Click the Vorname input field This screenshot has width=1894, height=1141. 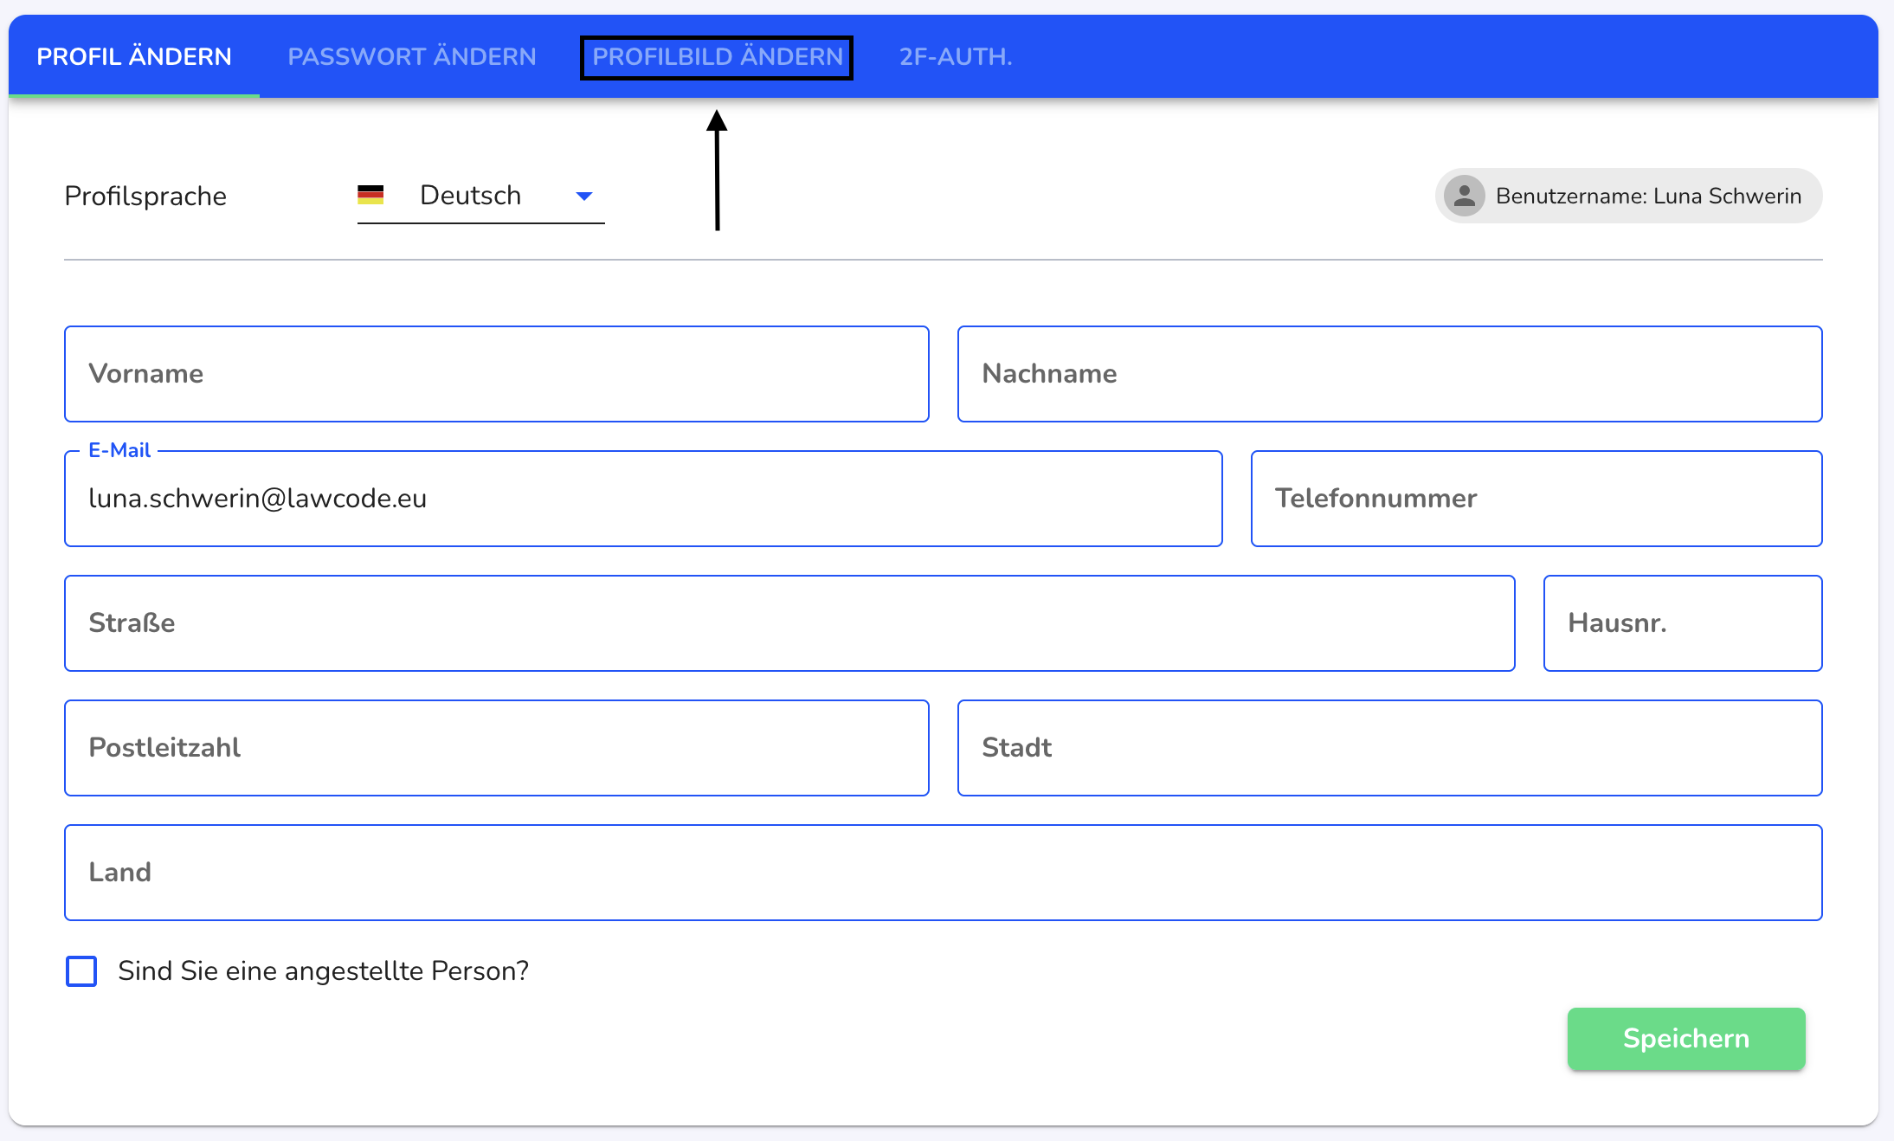click(497, 374)
